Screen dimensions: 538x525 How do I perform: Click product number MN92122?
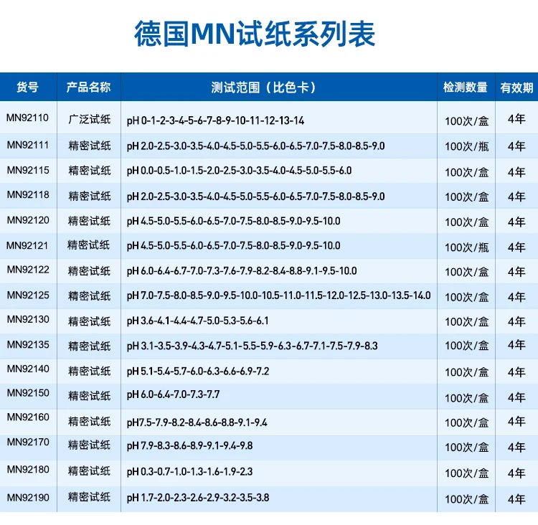tap(28, 270)
